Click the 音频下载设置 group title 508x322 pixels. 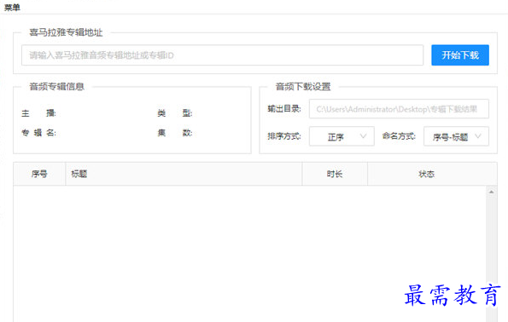pyautogui.click(x=303, y=86)
